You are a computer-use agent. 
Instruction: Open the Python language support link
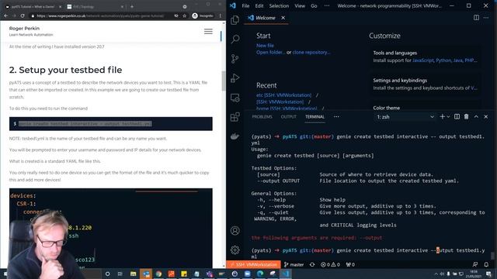pos(443,60)
